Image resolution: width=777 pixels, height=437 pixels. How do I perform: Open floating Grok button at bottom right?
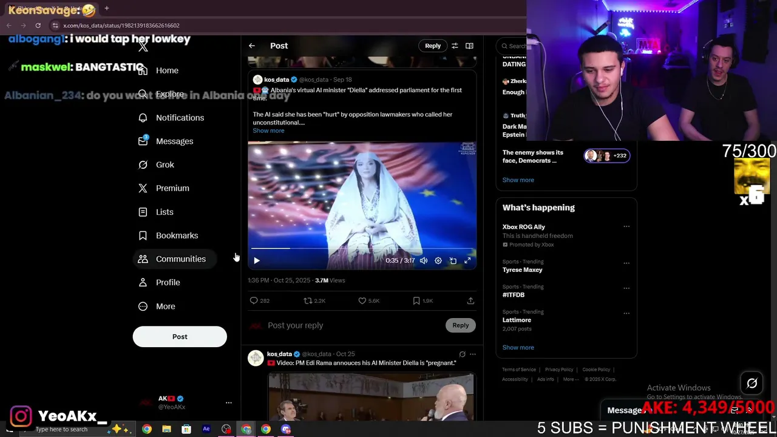pyautogui.click(x=752, y=383)
